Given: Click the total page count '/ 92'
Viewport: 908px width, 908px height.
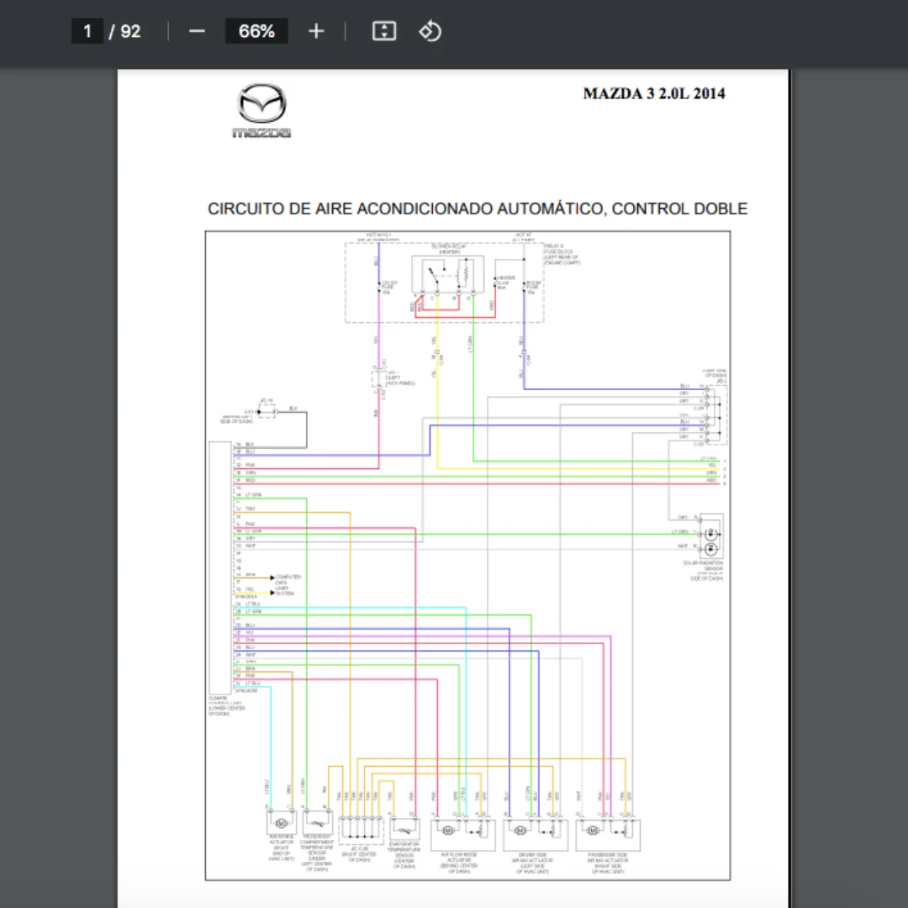Looking at the screenshot, I should tap(125, 31).
